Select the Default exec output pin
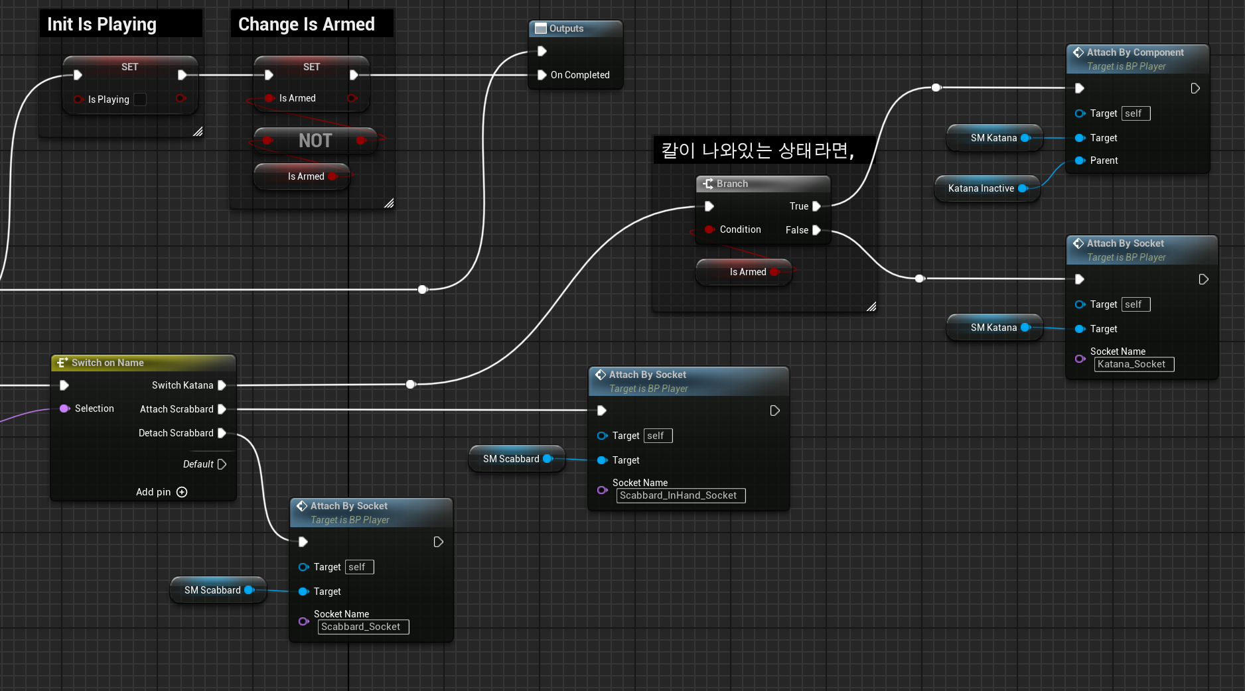1245x691 pixels. tap(222, 464)
